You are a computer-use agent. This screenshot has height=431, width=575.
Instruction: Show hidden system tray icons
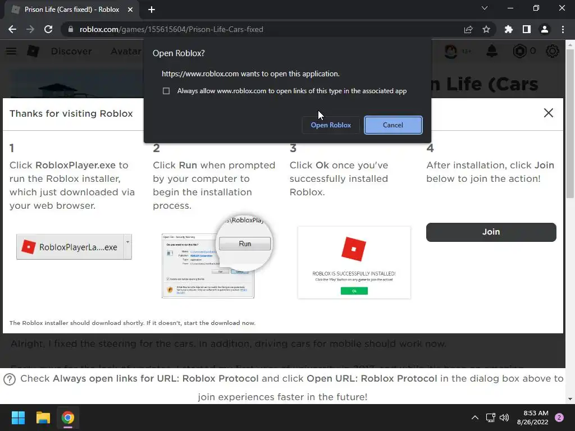475,418
